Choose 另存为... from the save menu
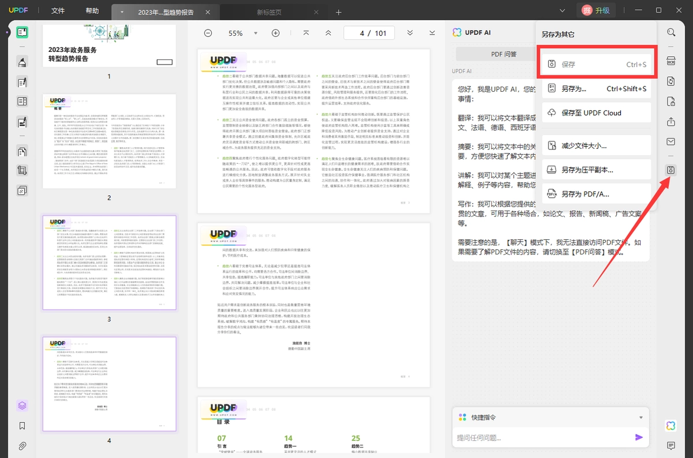Viewport: 693px width, 458px height. [x=596, y=89]
